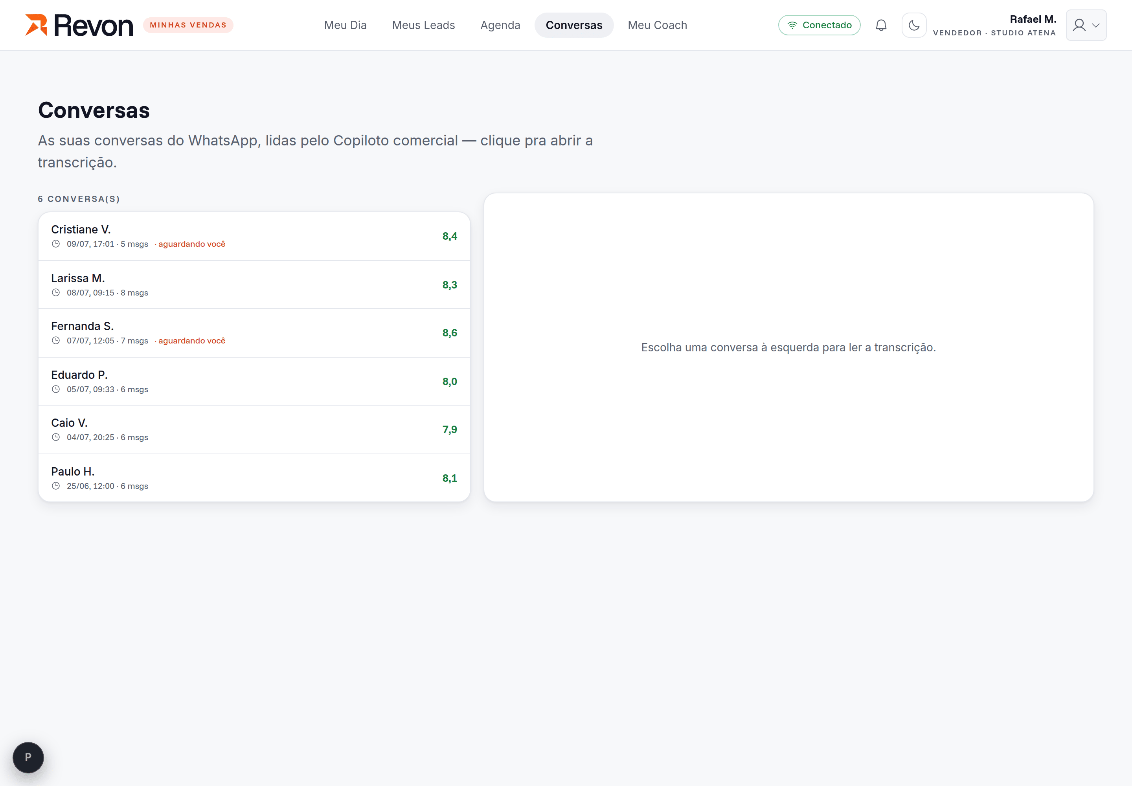Open the Larissa M. conversation
This screenshot has width=1132, height=786.
click(x=254, y=285)
